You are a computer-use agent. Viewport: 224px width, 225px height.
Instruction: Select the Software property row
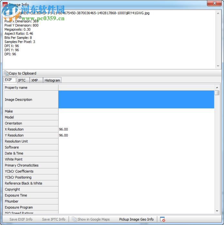[x=31, y=147]
